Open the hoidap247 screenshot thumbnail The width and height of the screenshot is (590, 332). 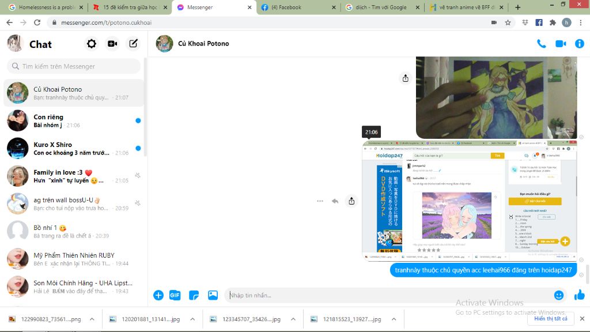coord(469,201)
